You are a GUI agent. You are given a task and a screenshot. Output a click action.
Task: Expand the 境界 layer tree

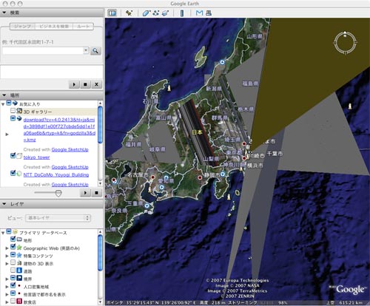7,279
